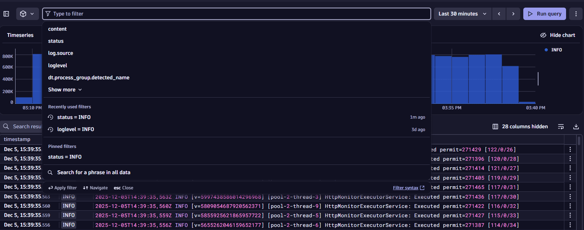
Task: Choose Search for a phrase in all data
Action: click(x=237, y=172)
